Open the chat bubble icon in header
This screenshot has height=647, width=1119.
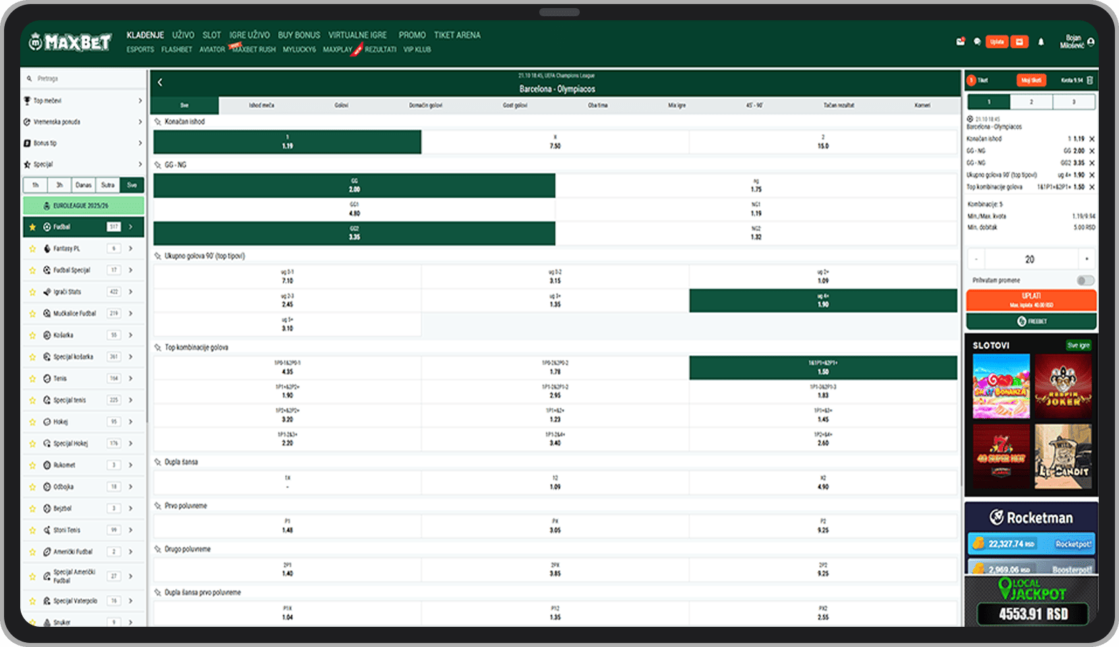click(x=977, y=42)
